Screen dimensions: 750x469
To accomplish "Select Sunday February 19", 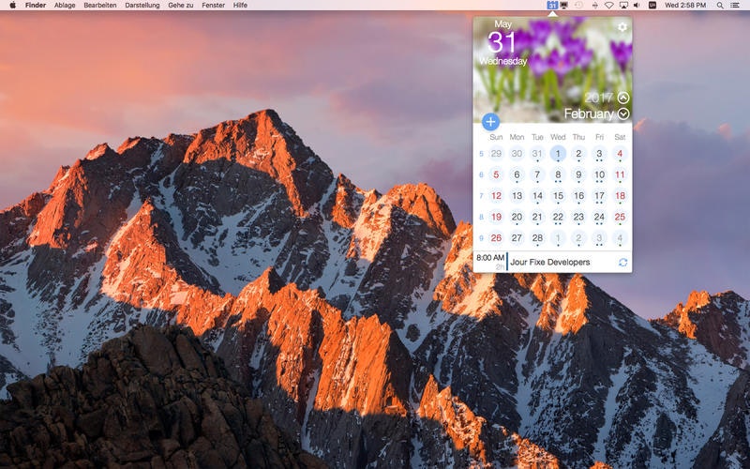I will pyautogui.click(x=496, y=217).
